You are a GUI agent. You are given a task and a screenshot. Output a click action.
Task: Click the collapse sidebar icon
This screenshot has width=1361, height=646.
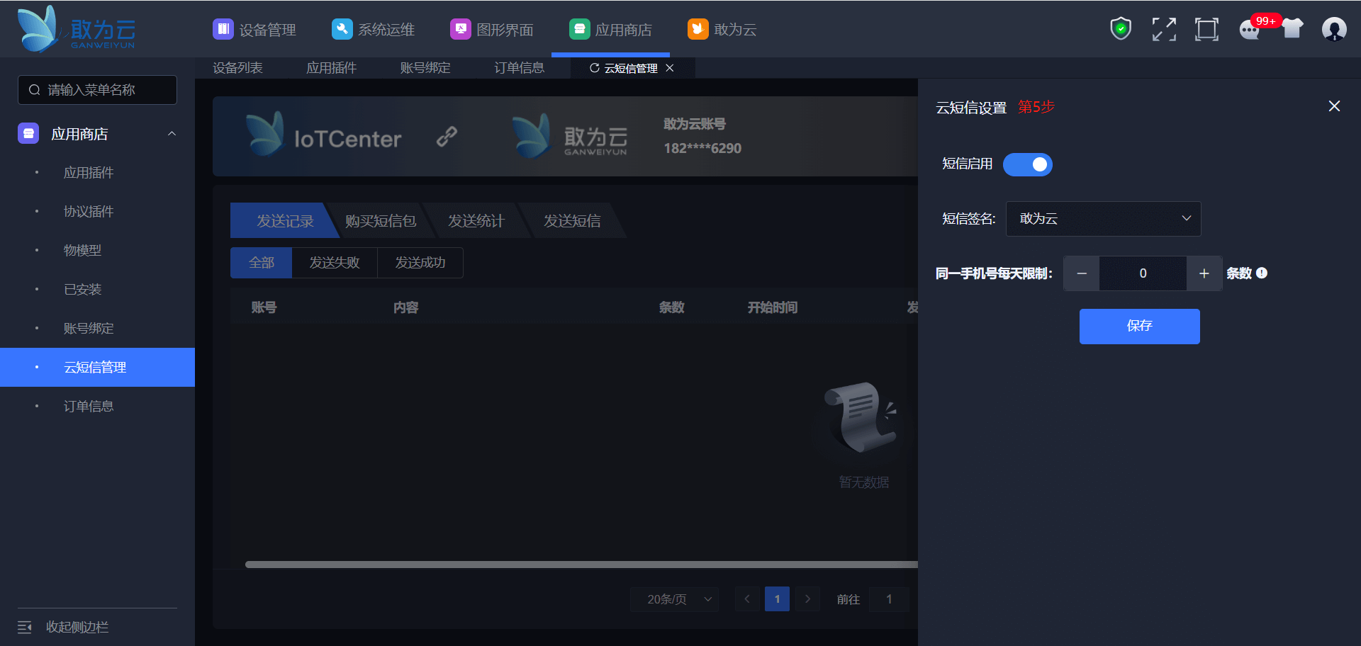[25, 627]
